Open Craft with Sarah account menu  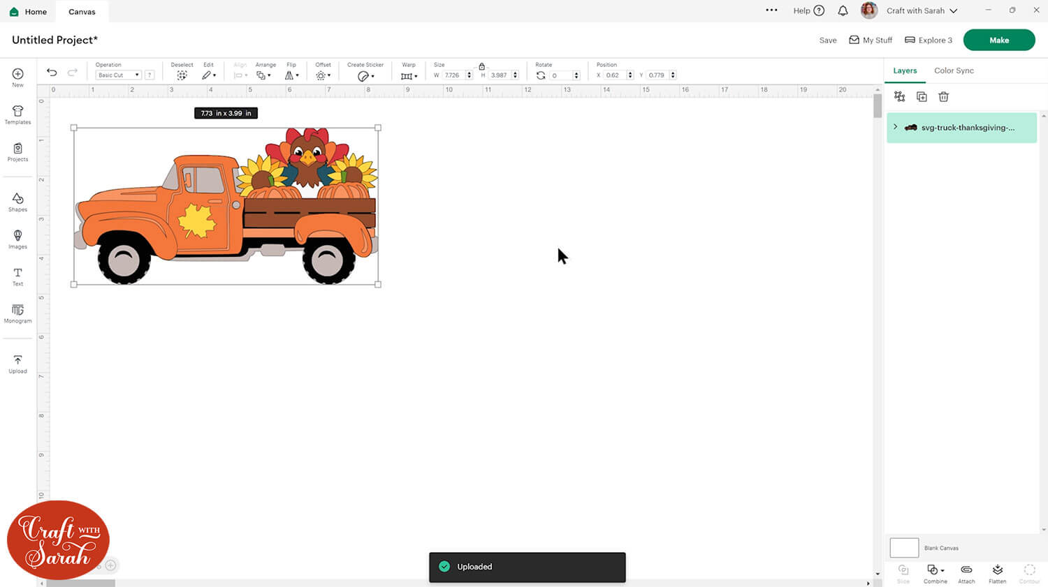pos(921,10)
